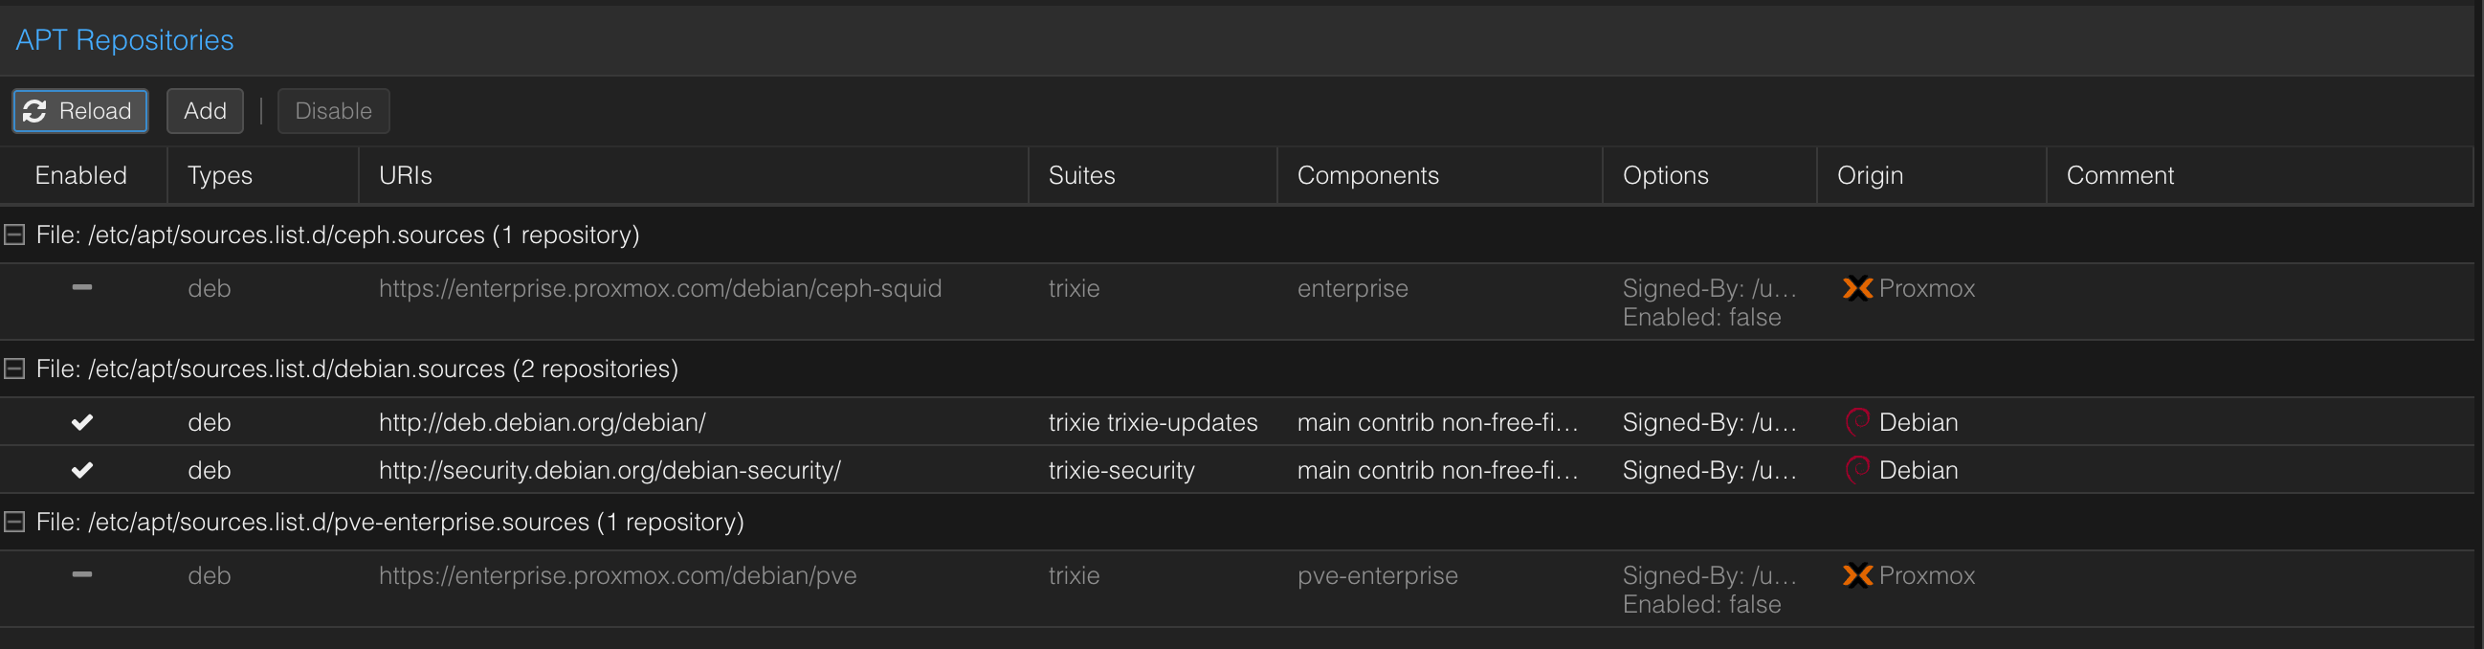Click disabled dash for pve-enterprise repository
The image size is (2484, 649).
point(83,574)
